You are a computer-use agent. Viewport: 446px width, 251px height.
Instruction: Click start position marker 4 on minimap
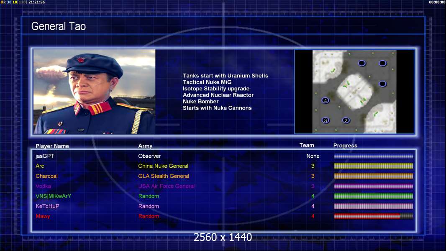click(326, 100)
